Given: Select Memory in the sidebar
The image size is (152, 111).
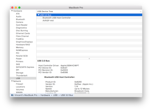Looking at the screenshot, I should click(20, 48).
